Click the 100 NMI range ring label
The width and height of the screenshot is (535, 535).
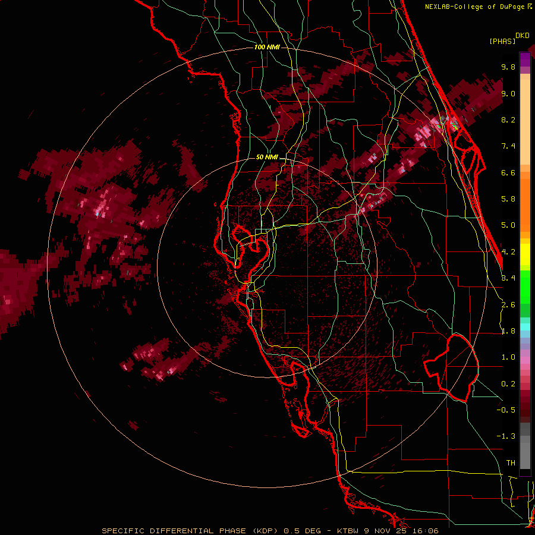coord(267,47)
